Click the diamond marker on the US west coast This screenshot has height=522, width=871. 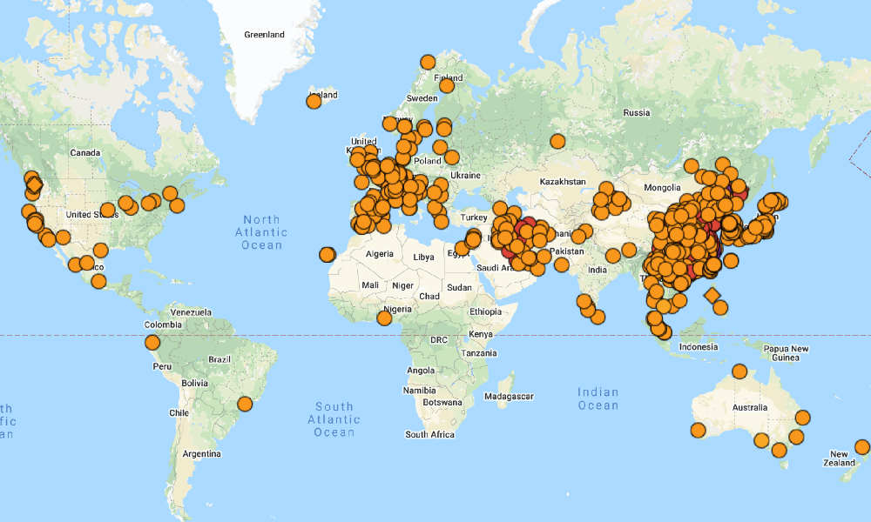[x=35, y=184]
